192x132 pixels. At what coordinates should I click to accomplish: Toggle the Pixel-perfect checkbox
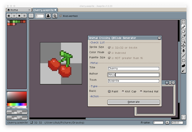(x=61, y=16)
